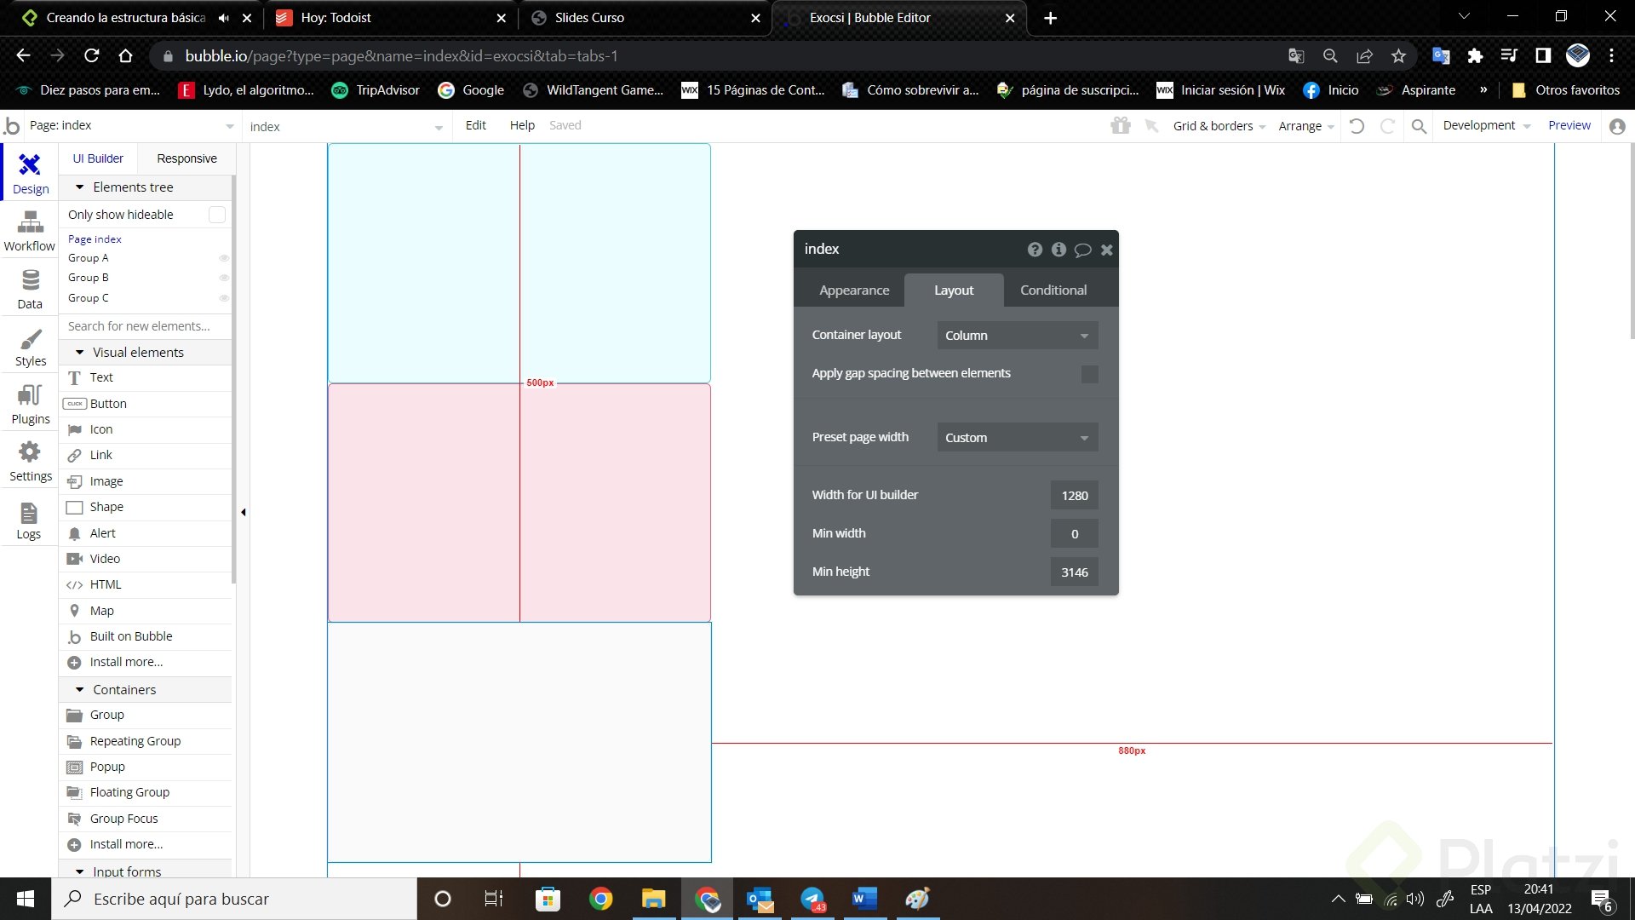Click the undo arrow in toolbar

pyautogui.click(x=1357, y=126)
